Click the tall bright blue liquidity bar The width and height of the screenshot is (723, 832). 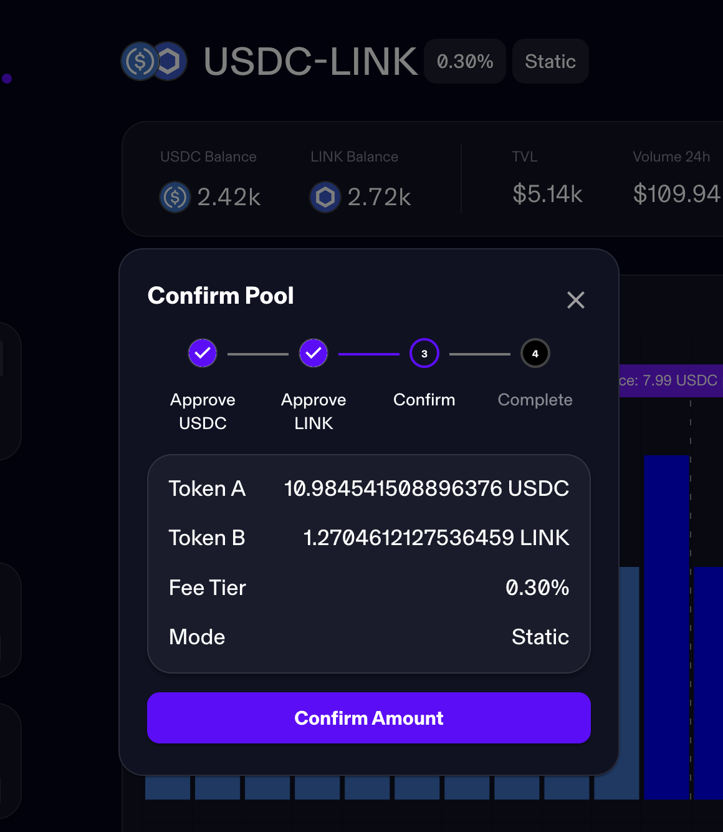point(666,624)
